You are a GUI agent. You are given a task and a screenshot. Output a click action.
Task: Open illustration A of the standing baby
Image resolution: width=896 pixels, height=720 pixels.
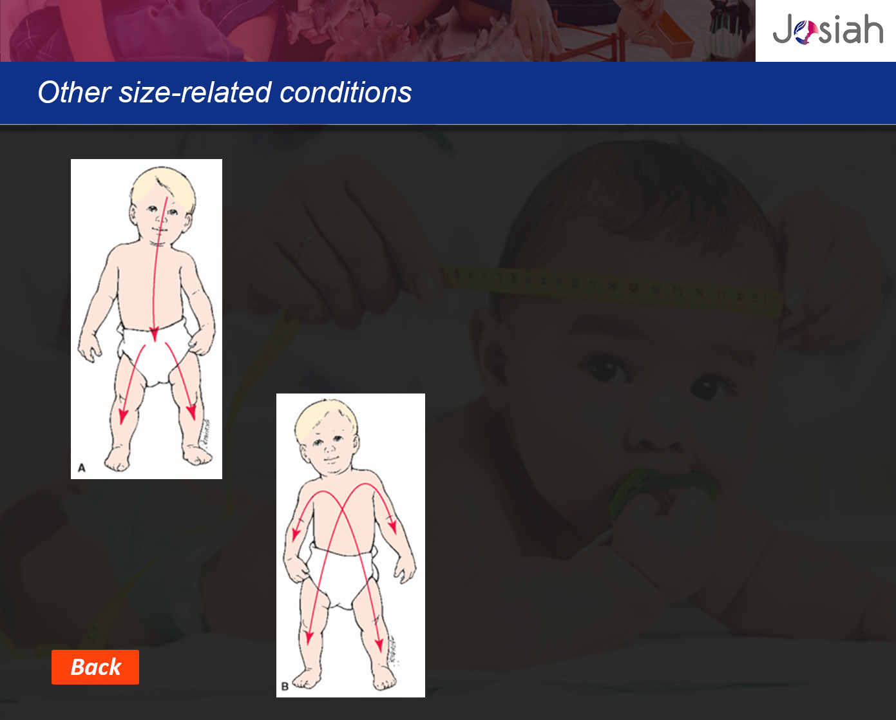coord(146,319)
